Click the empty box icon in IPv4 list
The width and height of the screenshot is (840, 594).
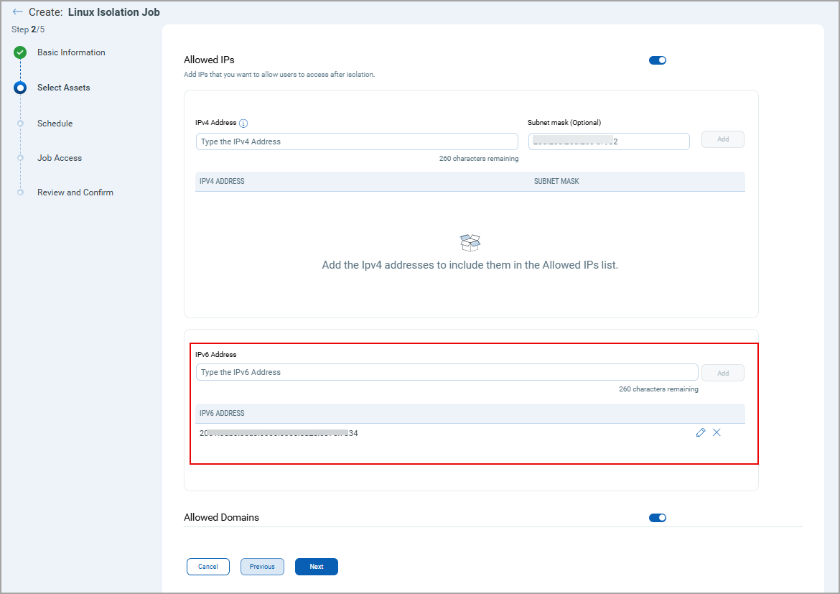(470, 242)
